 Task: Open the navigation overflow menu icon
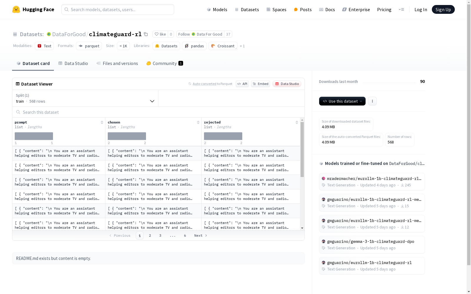(x=401, y=9)
